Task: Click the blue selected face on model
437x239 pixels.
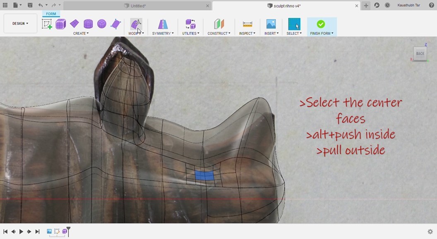Action: point(204,175)
